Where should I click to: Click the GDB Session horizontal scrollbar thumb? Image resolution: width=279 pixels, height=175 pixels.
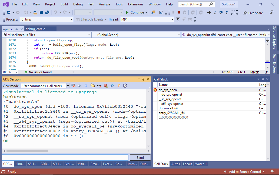click(x=27, y=151)
